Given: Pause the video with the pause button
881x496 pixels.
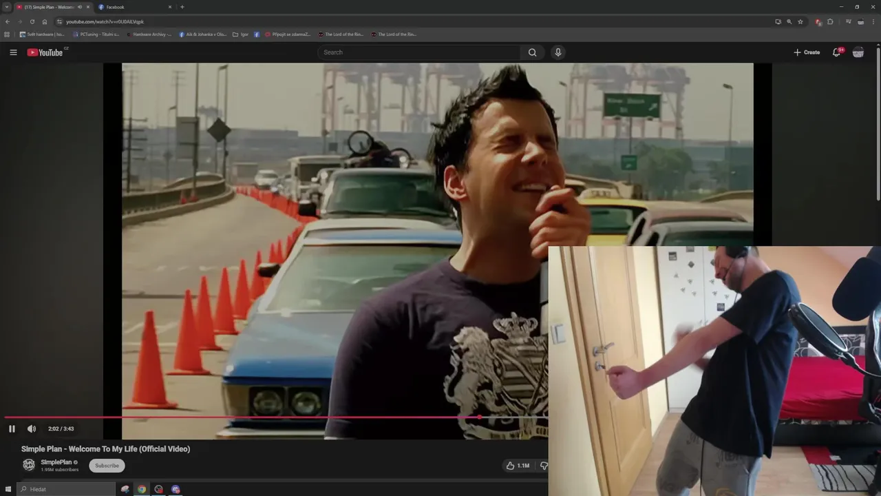Looking at the screenshot, I should tap(12, 428).
